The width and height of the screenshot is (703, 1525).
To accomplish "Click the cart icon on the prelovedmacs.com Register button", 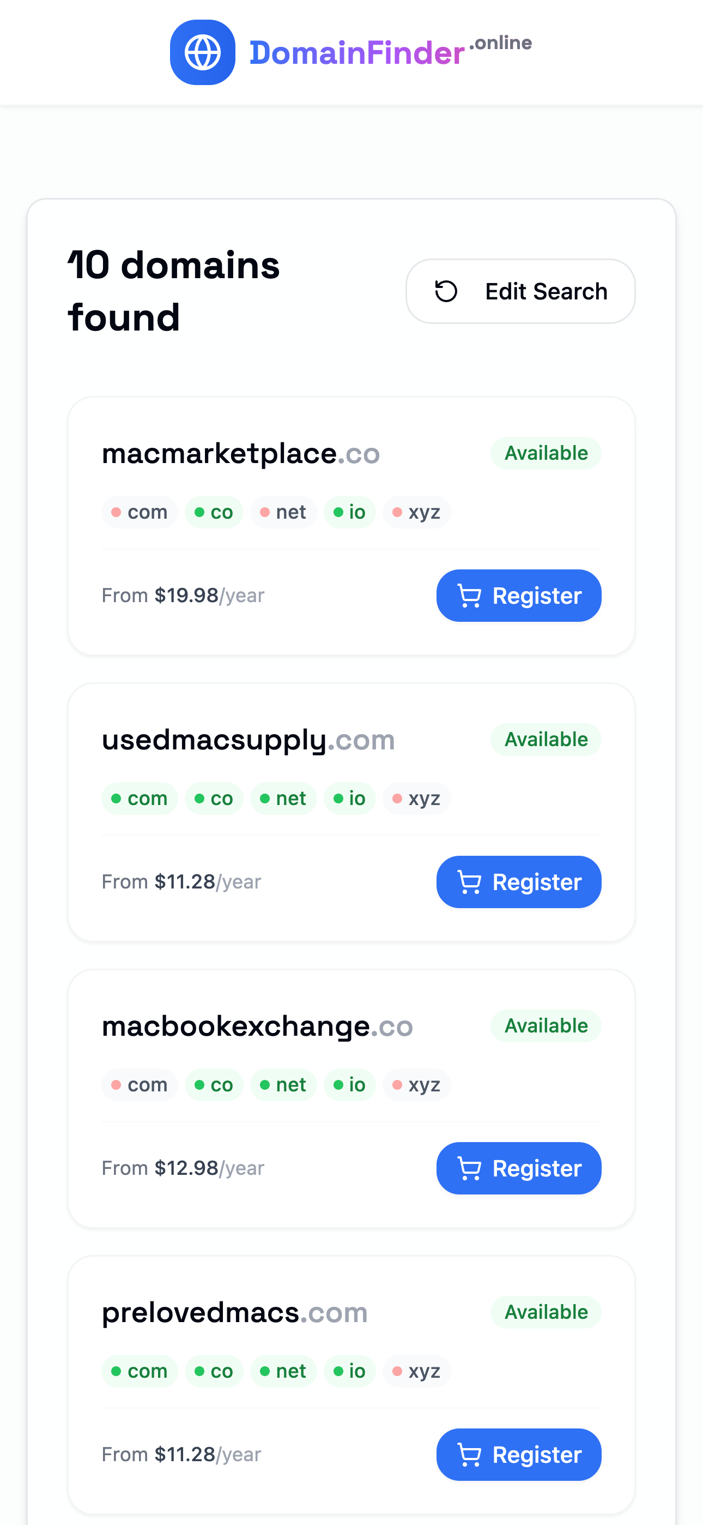I will click(470, 1455).
